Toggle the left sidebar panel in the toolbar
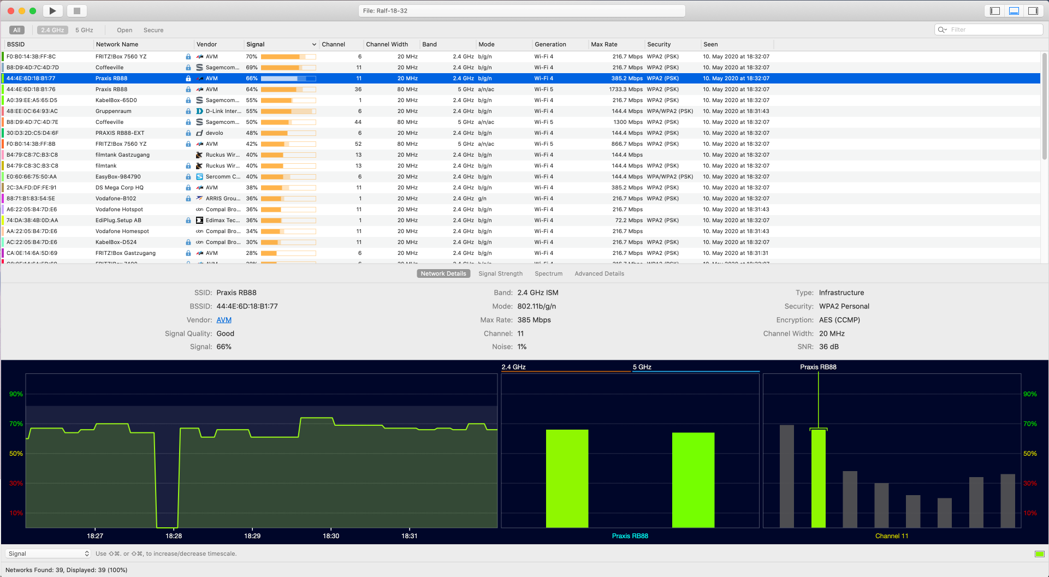This screenshot has width=1049, height=577. coord(995,11)
